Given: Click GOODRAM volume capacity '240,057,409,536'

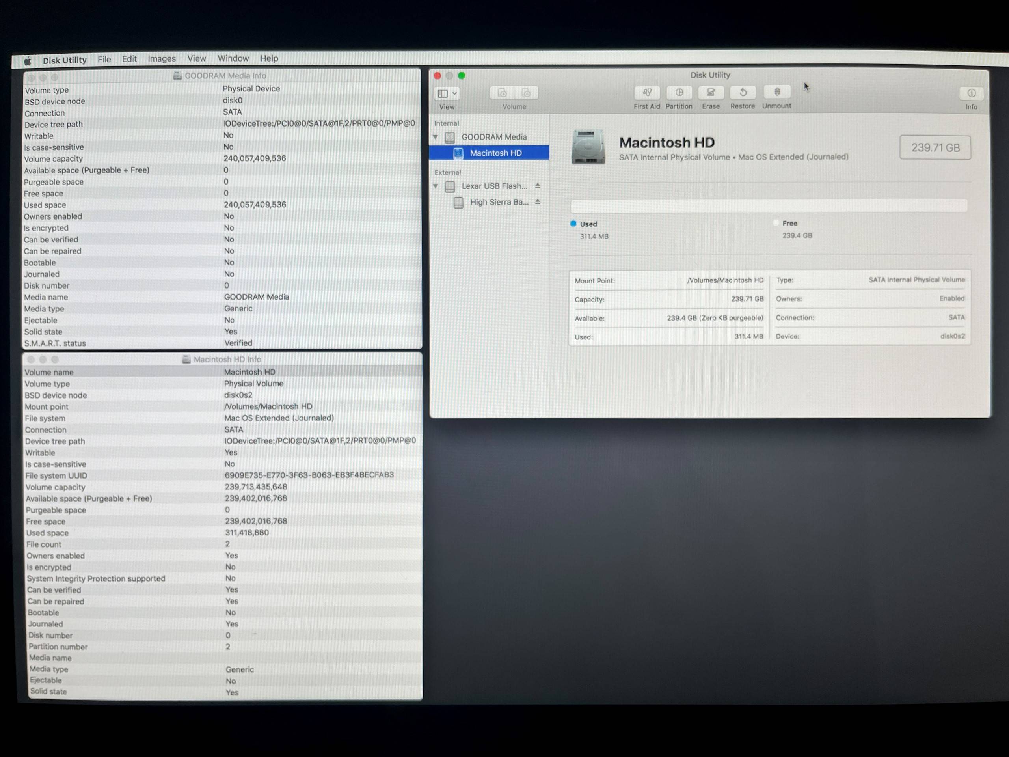Looking at the screenshot, I should tap(255, 158).
